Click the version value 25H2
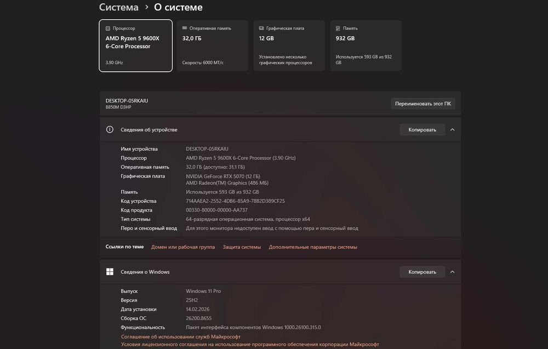Viewport: 548px width, 349px height. pyautogui.click(x=192, y=300)
